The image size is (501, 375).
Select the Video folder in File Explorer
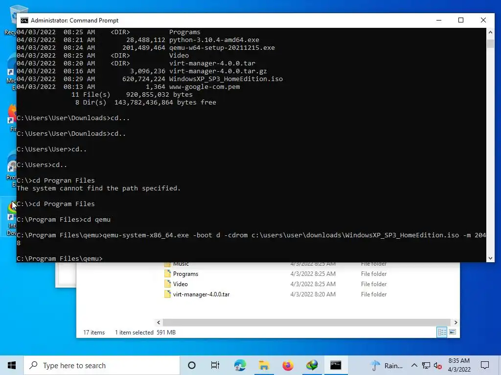180,284
